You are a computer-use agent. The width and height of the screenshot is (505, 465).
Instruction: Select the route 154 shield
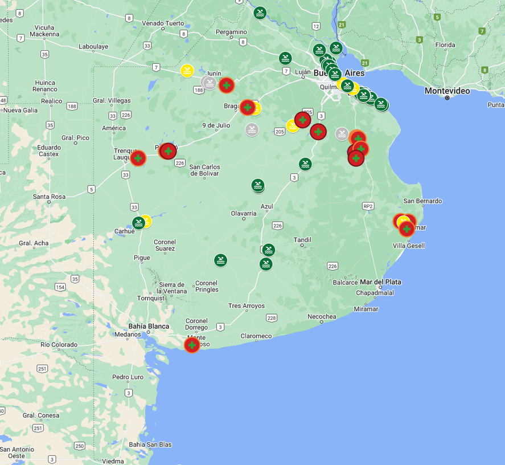pos(60,287)
